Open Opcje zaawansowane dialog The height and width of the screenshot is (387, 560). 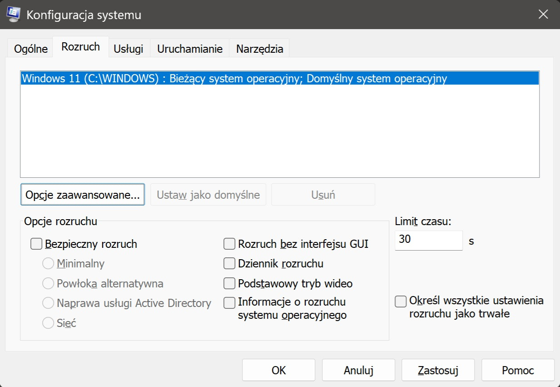[83, 195]
